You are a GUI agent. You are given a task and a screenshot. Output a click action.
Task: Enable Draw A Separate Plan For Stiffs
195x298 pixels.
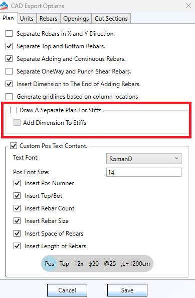click(14, 110)
